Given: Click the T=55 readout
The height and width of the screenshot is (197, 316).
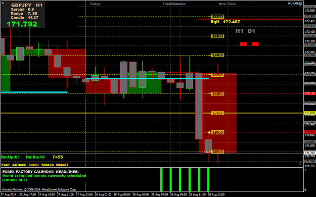Looking at the screenshot, I should [58, 157].
